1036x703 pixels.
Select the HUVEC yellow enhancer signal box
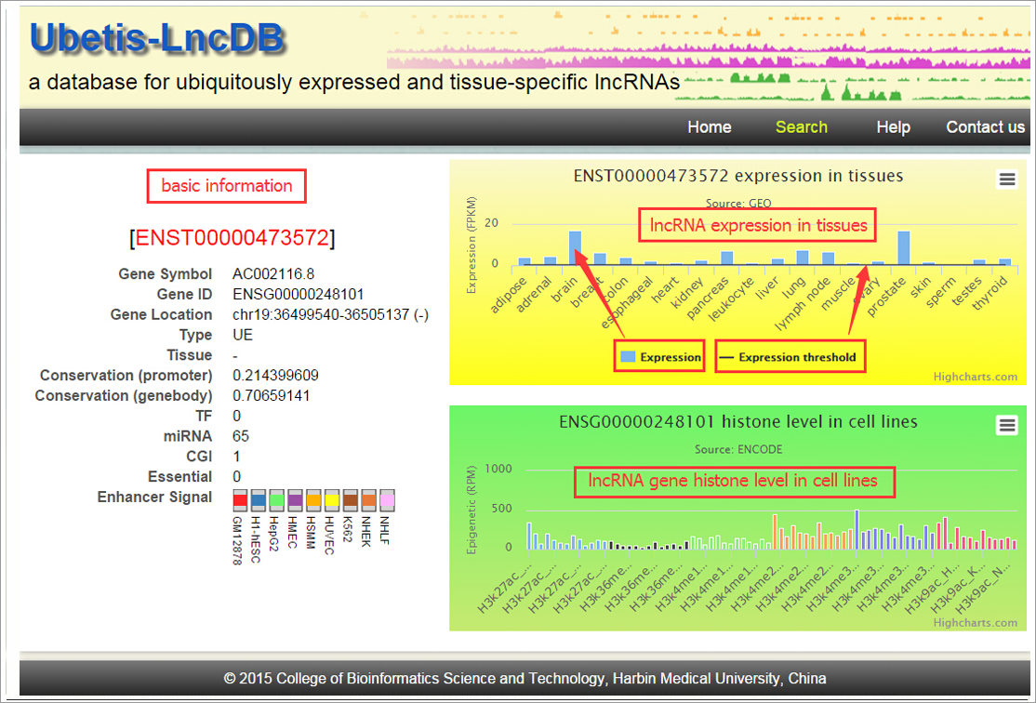coord(332,498)
